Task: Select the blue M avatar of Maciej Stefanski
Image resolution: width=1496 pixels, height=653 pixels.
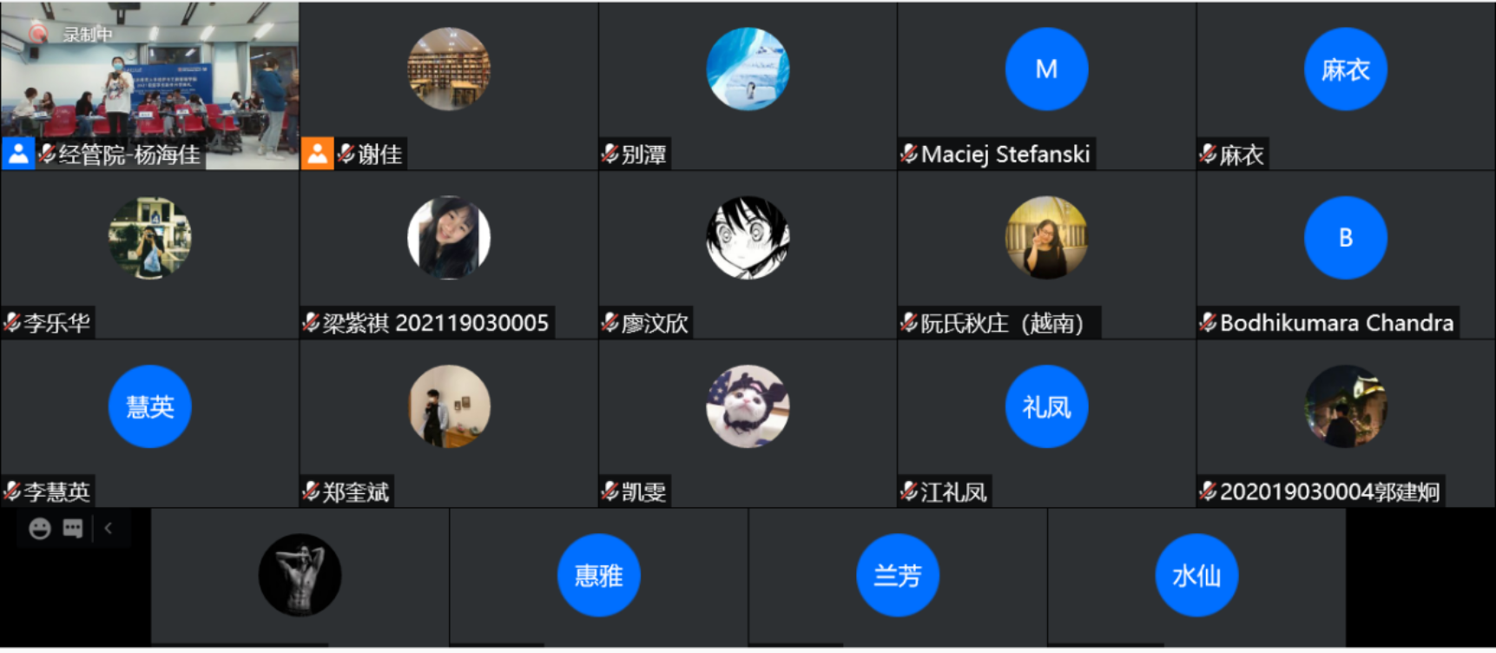Action: [x=1046, y=69]
